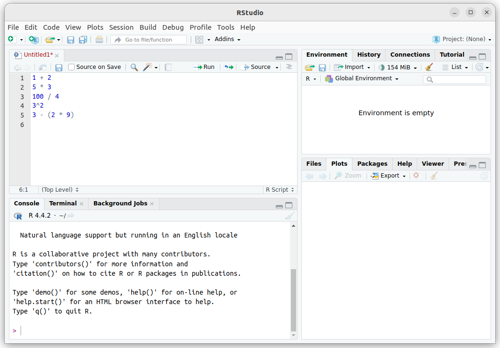Save script using the editor toolbar disk icon
Screen dimensions: 500x348
click(x=59, y=67)
